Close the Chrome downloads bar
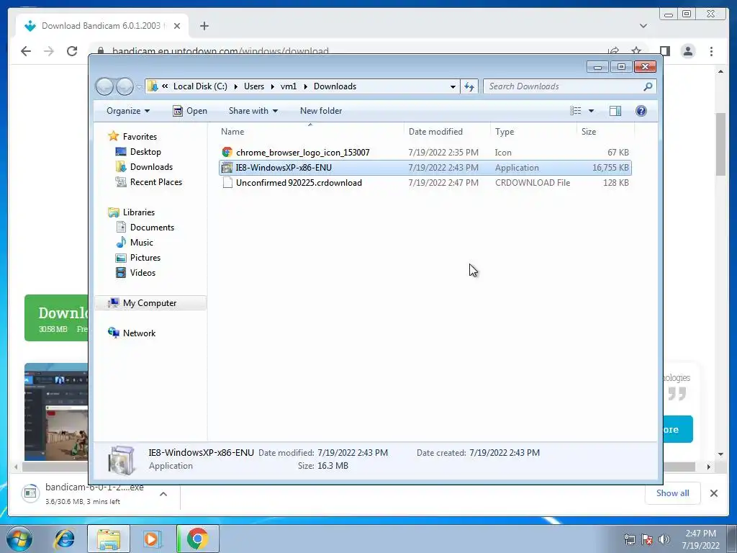737x553 pixels. pos(713,493)
